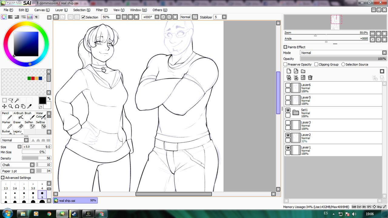Create a new normal layer
This screenshot has width=388, height=218.
289,71
